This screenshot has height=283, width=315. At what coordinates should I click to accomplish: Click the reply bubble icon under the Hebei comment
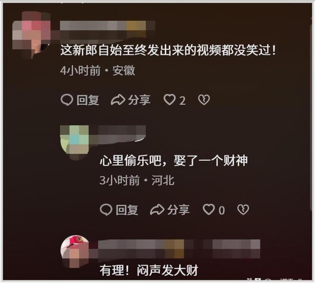[106, 210]
